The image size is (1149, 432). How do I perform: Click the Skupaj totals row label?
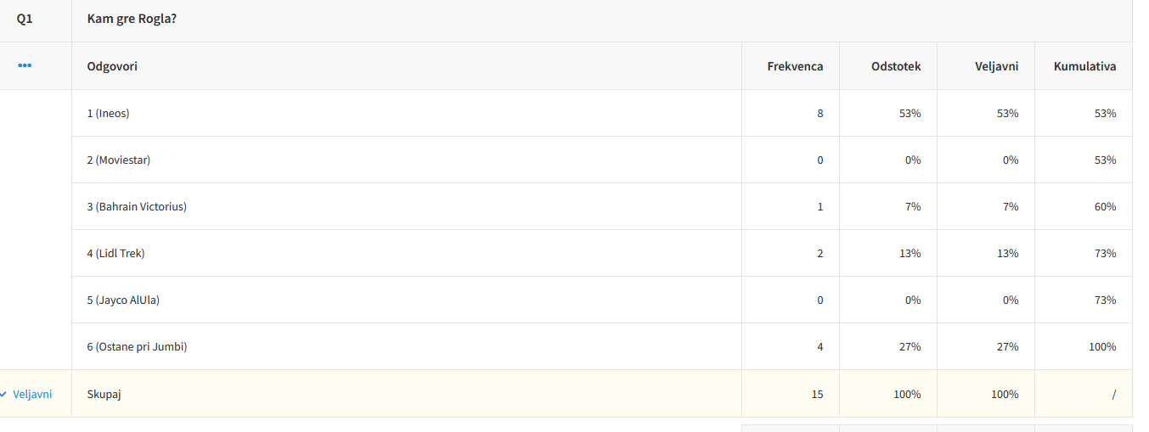(104, 395)
